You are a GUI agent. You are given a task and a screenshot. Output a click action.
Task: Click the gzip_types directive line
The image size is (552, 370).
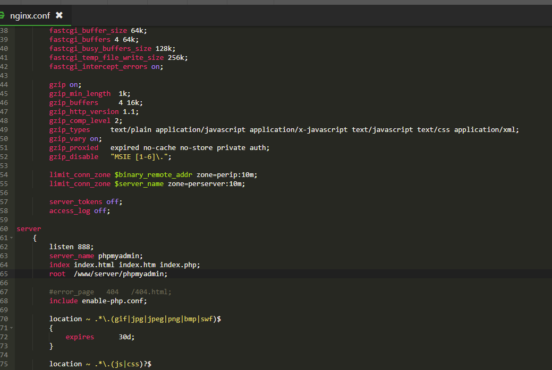coord(69,130)
